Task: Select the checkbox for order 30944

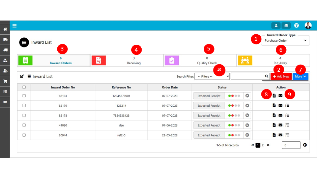Action: pyautogui.click(x=24, y=135)
